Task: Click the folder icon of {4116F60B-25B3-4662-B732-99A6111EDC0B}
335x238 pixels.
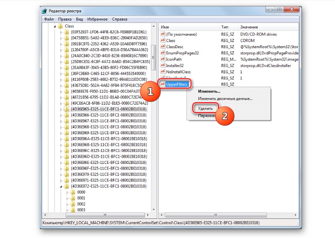Action: (67, 79)
